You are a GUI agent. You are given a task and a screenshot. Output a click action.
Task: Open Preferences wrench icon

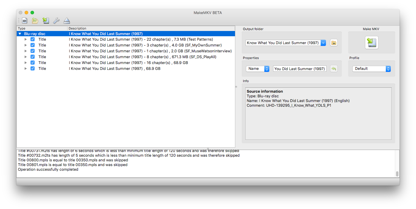click(x=56, y=20)
